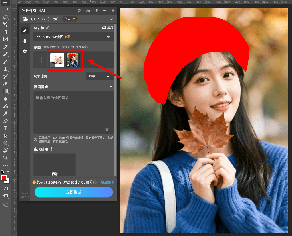
Task: Open the 获取积分 link
Action: point(108,182)
